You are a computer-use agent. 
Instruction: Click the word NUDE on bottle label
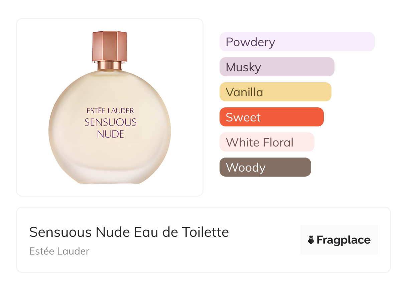111,134
